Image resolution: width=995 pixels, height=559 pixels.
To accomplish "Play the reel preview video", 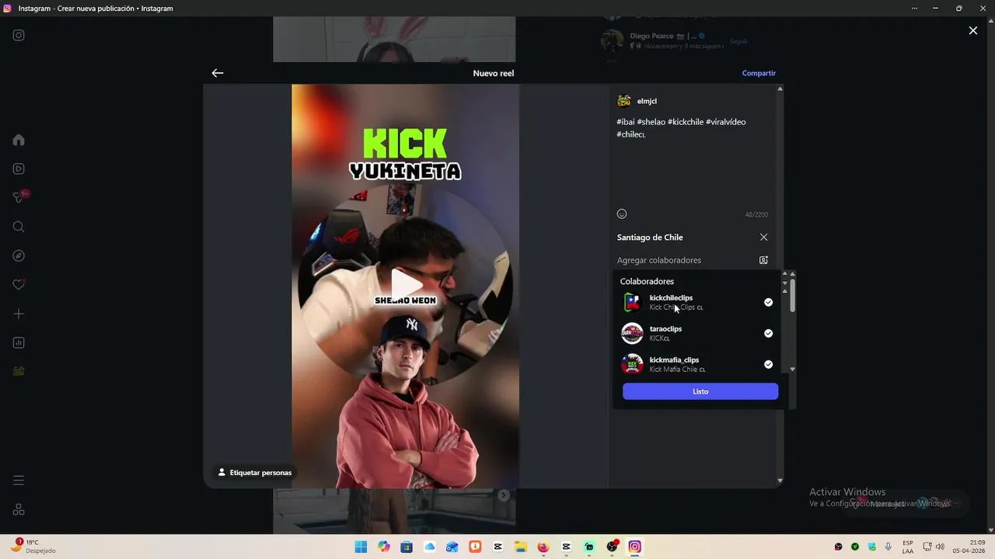I will (405, 285).
